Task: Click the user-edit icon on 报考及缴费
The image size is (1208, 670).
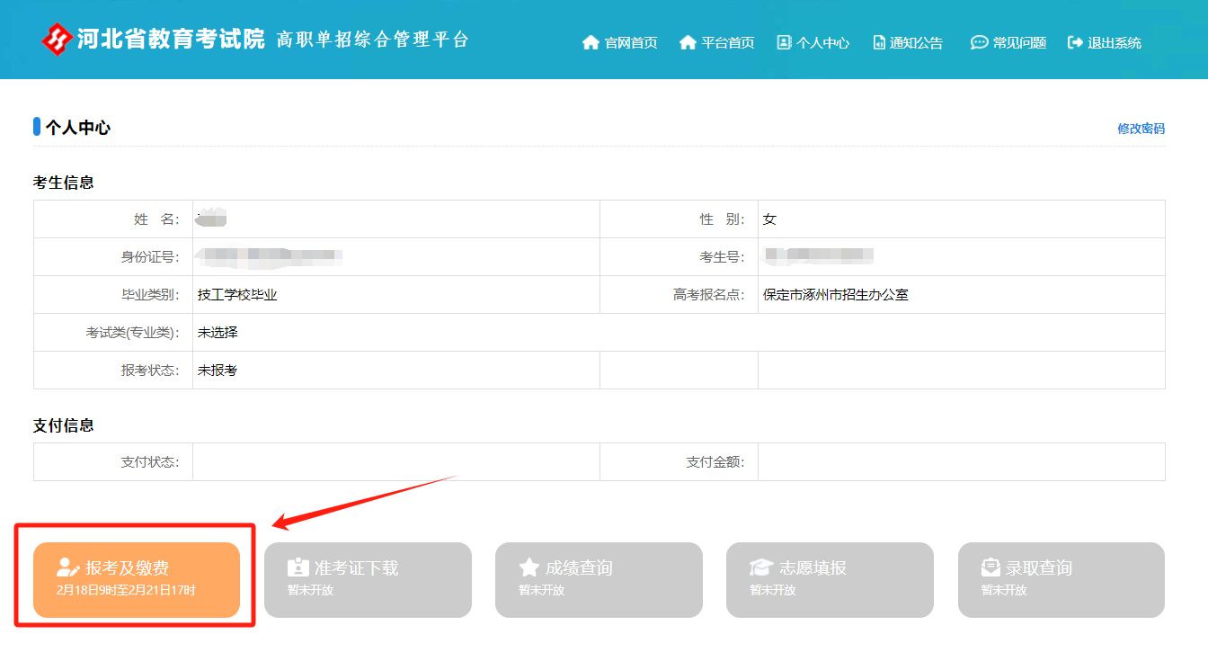Action: point(68,567)
